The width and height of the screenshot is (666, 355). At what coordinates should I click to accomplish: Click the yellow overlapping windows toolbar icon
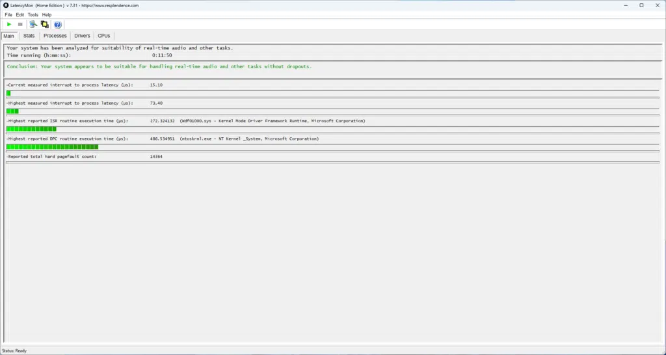point(45,25)
